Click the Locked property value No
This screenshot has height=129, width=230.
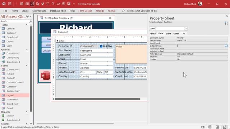[179, 59]
